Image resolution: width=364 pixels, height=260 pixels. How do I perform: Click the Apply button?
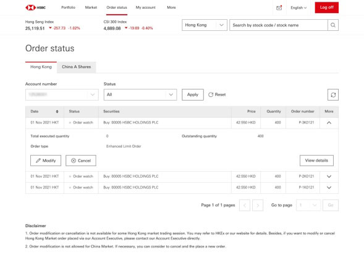tap(193, 94)
